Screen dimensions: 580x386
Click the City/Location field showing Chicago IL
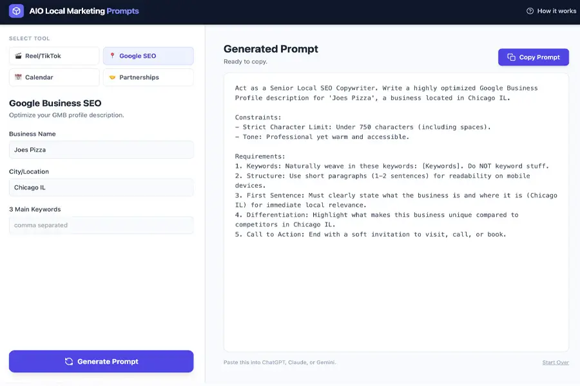(x=101, y=187)
